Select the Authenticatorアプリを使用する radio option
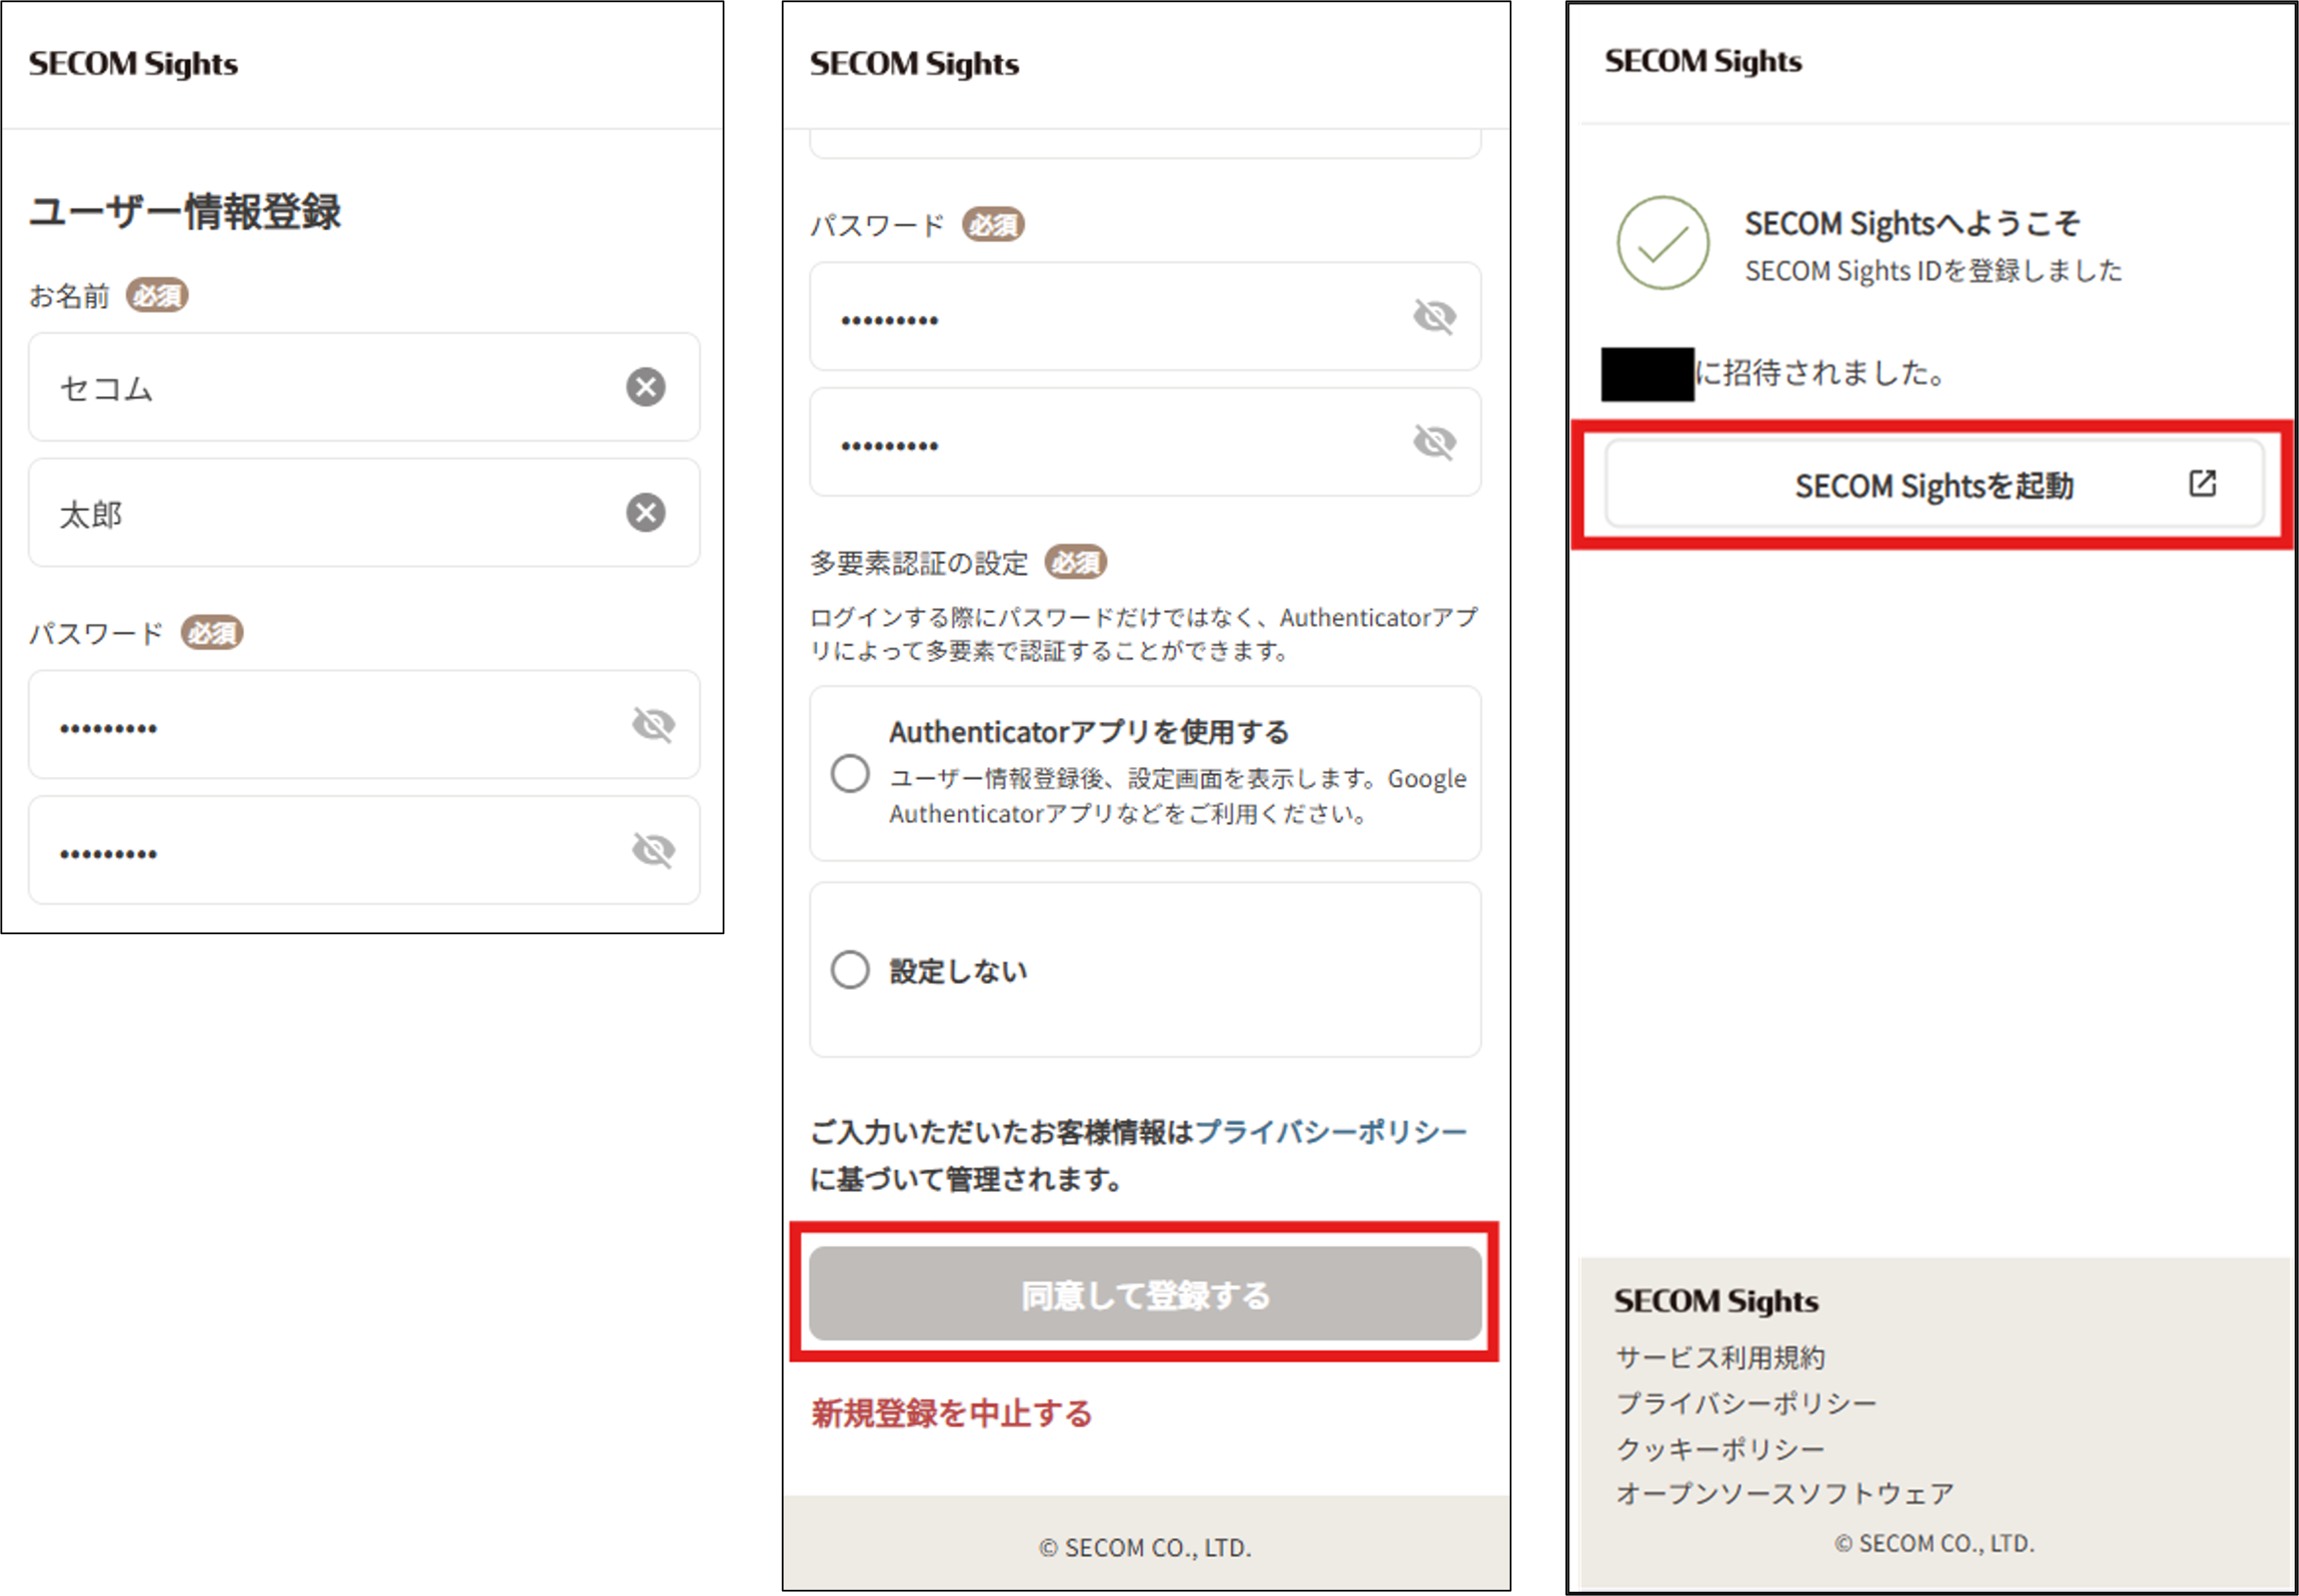This screenshot has height=1596, width=2299. 850,773
